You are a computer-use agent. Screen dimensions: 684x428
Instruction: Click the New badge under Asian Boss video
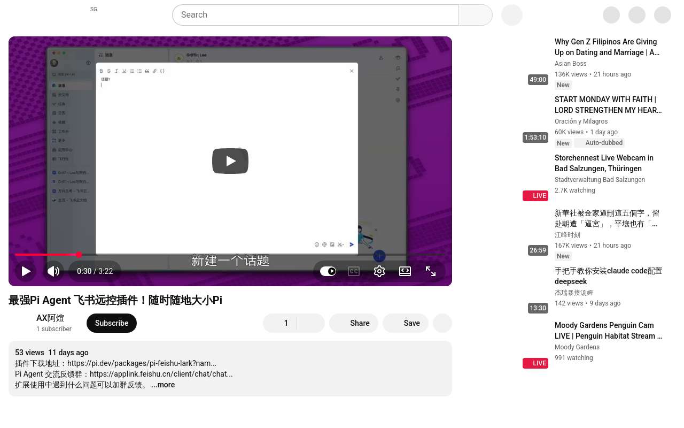click(563, 85)
